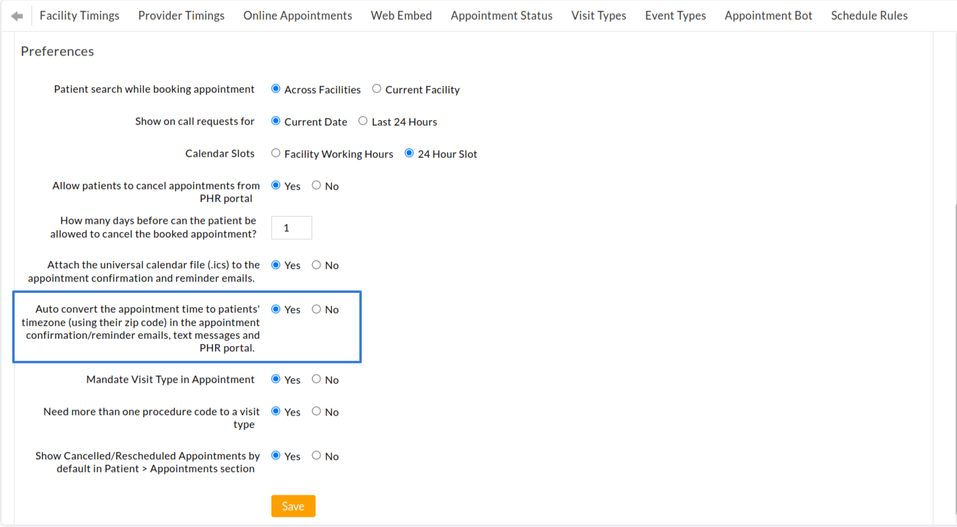
Task: Switch to Provider Timings tab
Action: [x=181, y=15]
